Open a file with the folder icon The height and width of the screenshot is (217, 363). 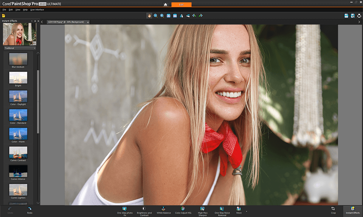[3, 15]
